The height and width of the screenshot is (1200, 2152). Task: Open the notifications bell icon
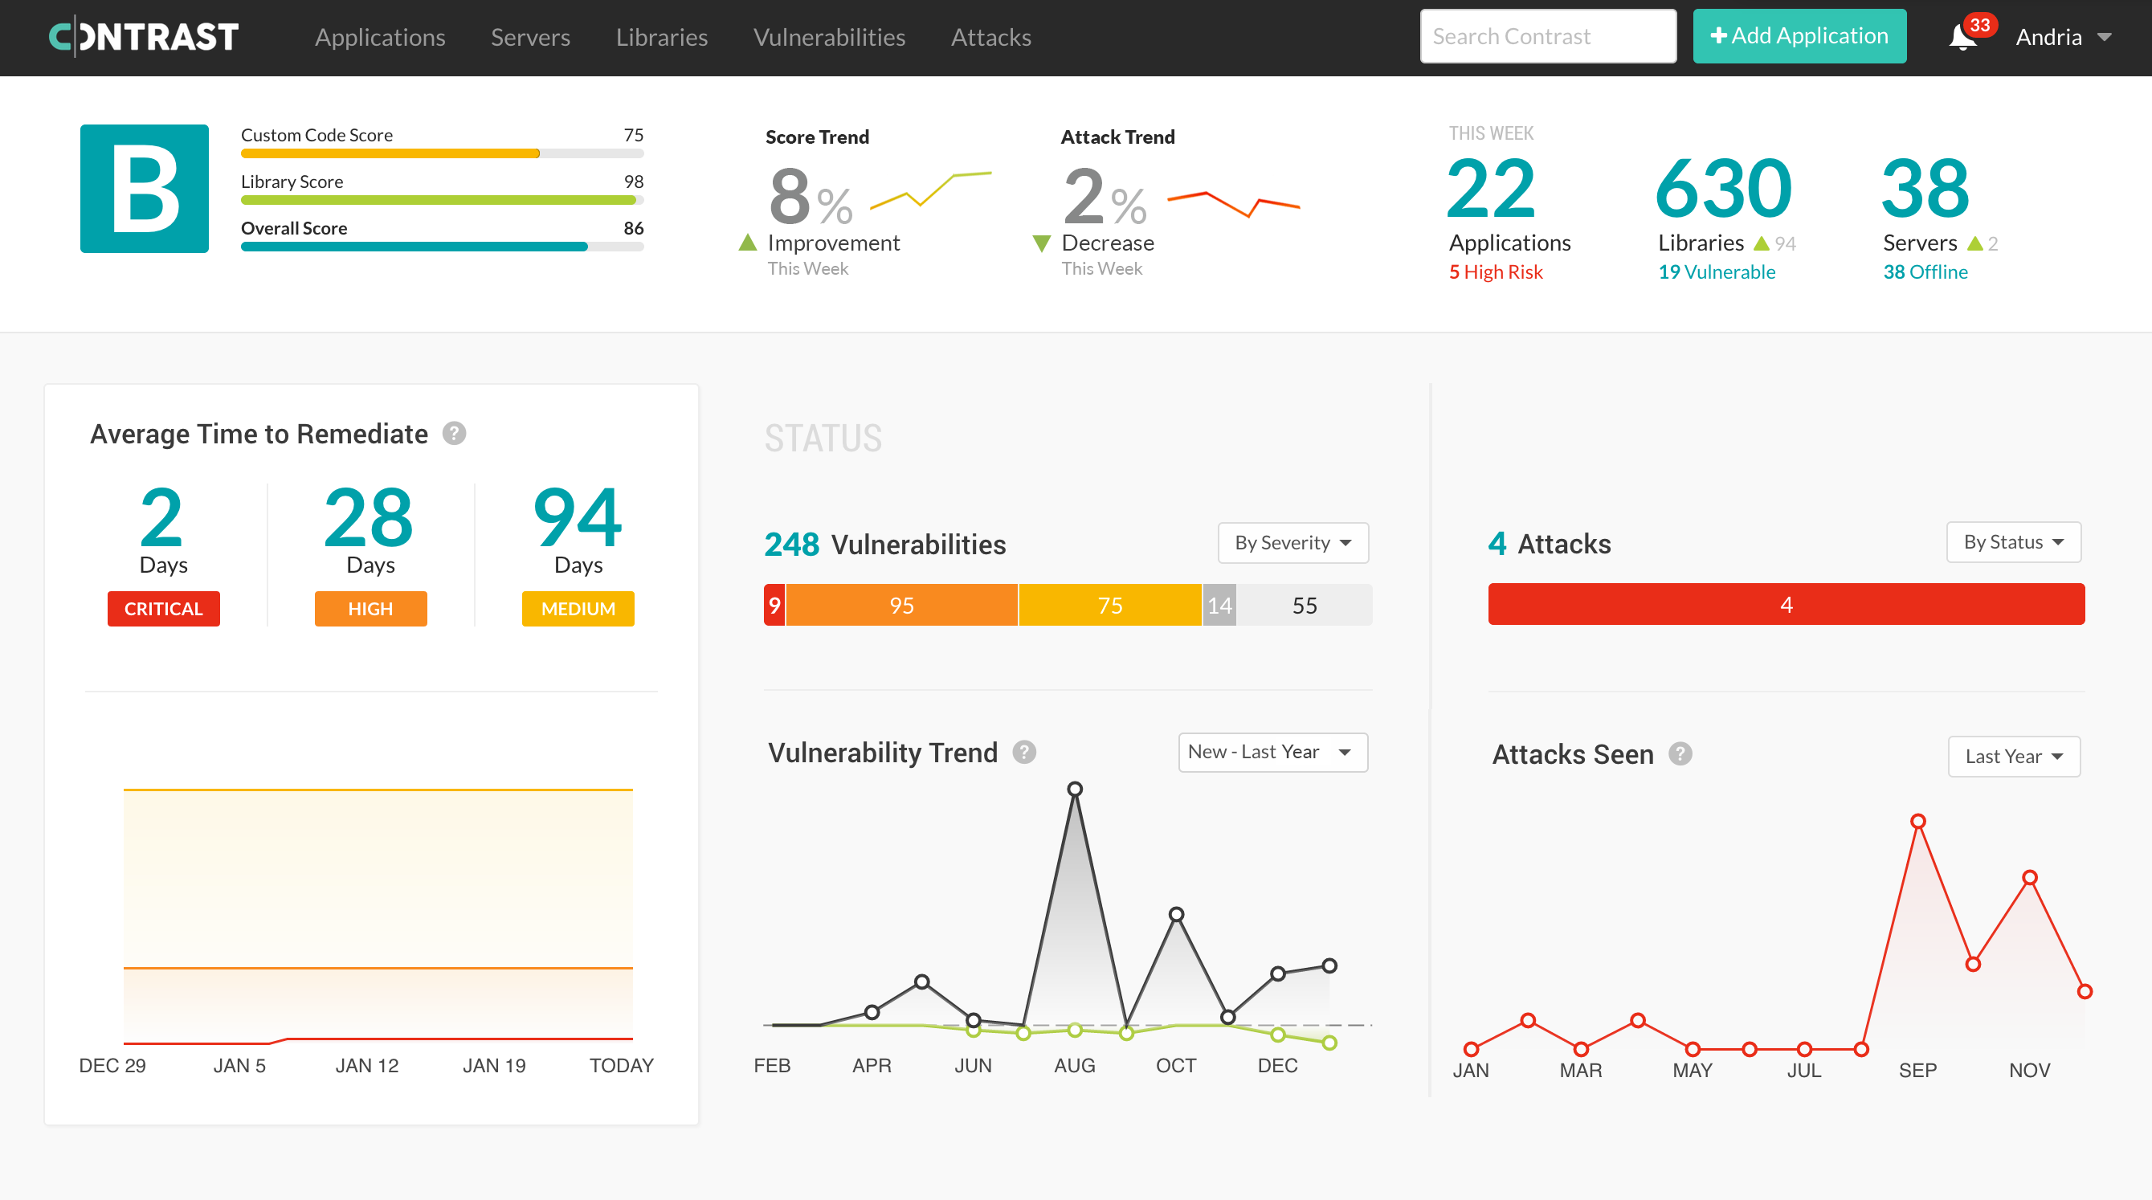pyautogui.click(x=1963, y=38)
